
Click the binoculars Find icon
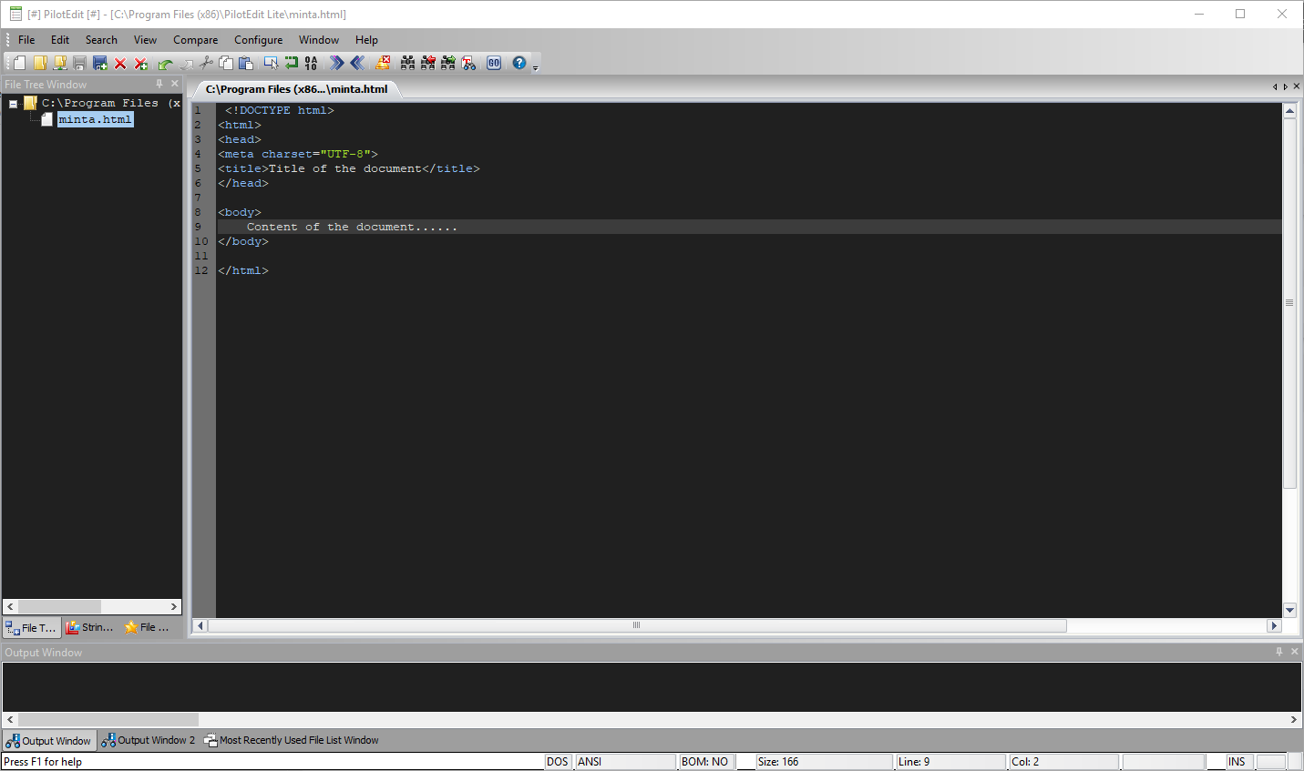tap(407, 63)
